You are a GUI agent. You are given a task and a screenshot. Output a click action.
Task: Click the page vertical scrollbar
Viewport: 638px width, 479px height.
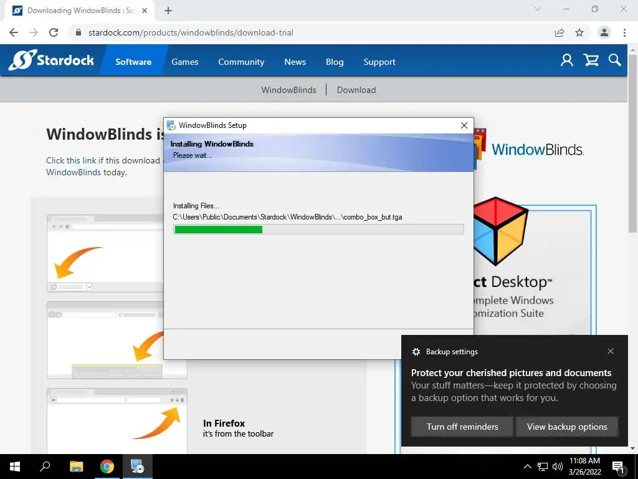coord(633,143)
